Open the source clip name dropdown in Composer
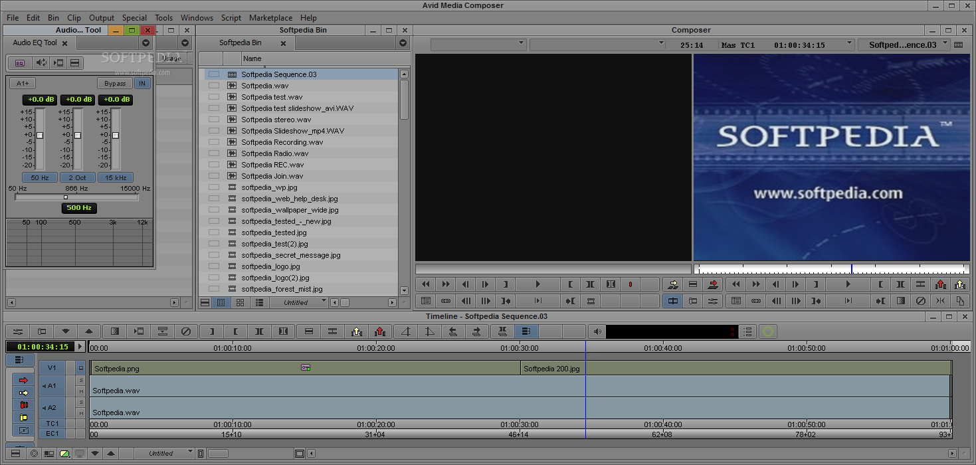This screenshot has height=465, width=976. click(x=478, y=45)
